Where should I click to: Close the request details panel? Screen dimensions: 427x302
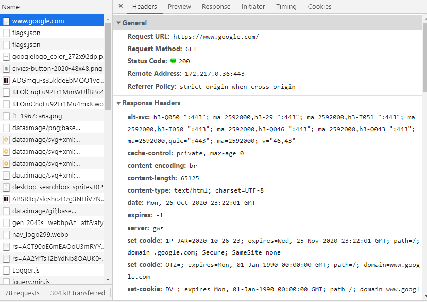pyautogui.click(x=121, y=6)
